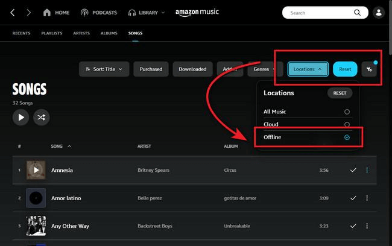Click the RESET button in Locations panel
This screenshot has width=392, height=246.
point(340,93)
